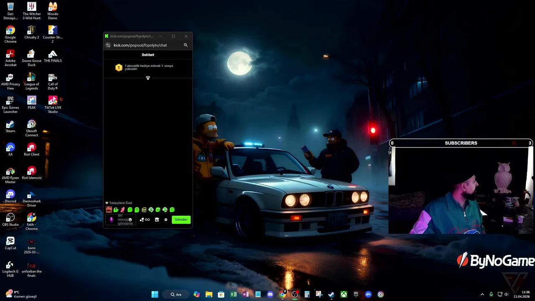Insert the angry yellow-green face emote

coord(144,209)
